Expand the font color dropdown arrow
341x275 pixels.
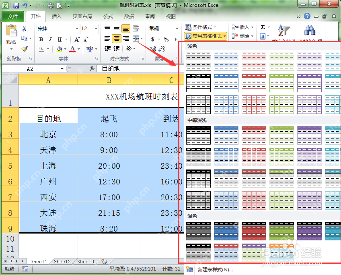pos(78,49)
